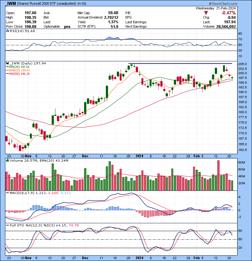This screenshot has height=261, width=252.
Task: Click the percent change -0.47%
Action: pyautogui.click(x=228, y=13)
